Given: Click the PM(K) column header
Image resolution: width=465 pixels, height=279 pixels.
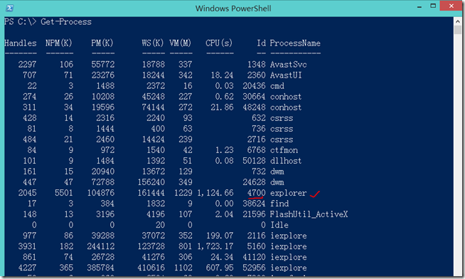Looking at the screenshot, I should pyautogui.click(x=102, y=43).
